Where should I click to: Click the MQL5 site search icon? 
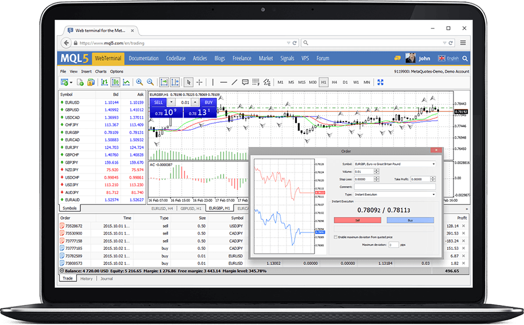point(465,58)
